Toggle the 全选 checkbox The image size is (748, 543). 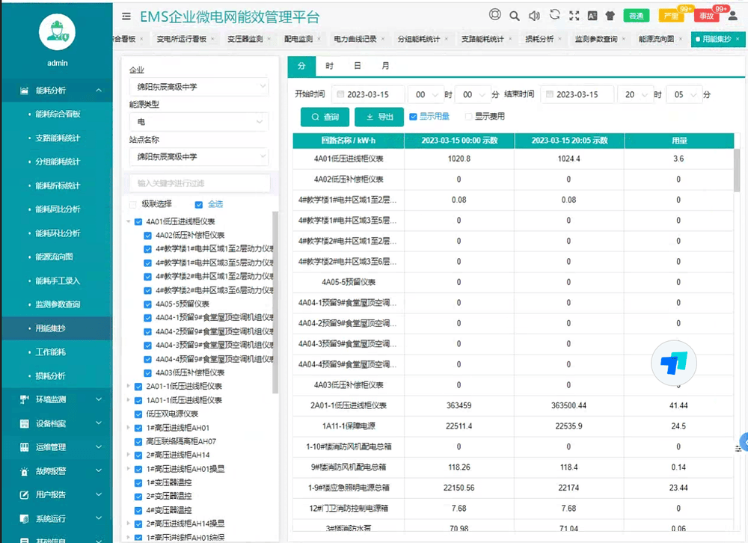click(x=198, y=204)
